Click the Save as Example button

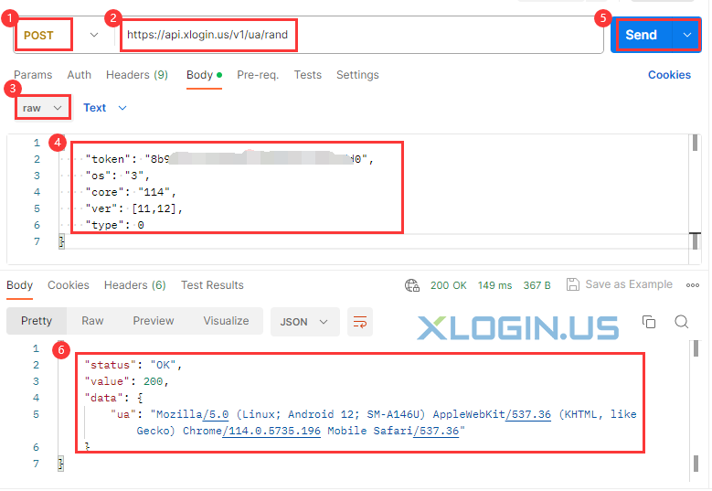click(620, 284)
